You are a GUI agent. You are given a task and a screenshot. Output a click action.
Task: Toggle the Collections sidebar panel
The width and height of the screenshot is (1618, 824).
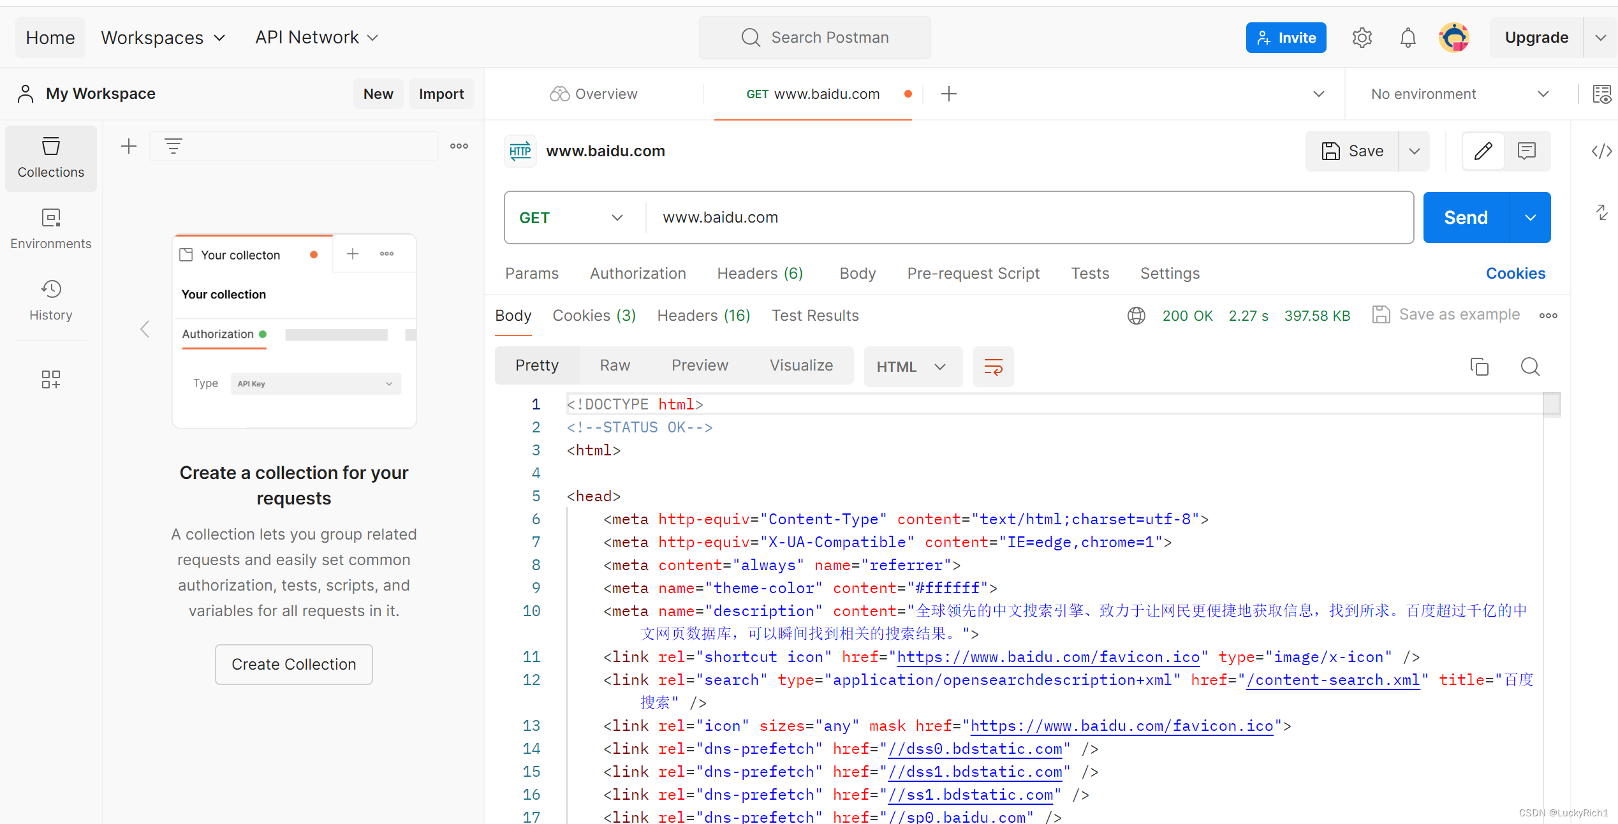[49, 157]
